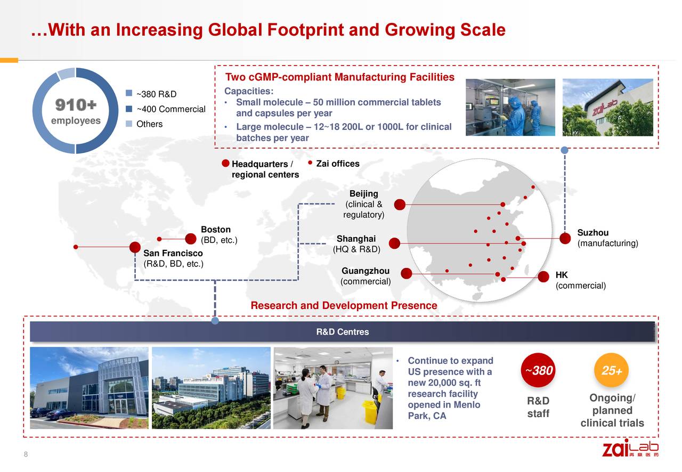Click the 'Boston (BD, etc.)' label
The image size is (682, 472).
click(219, 234)
